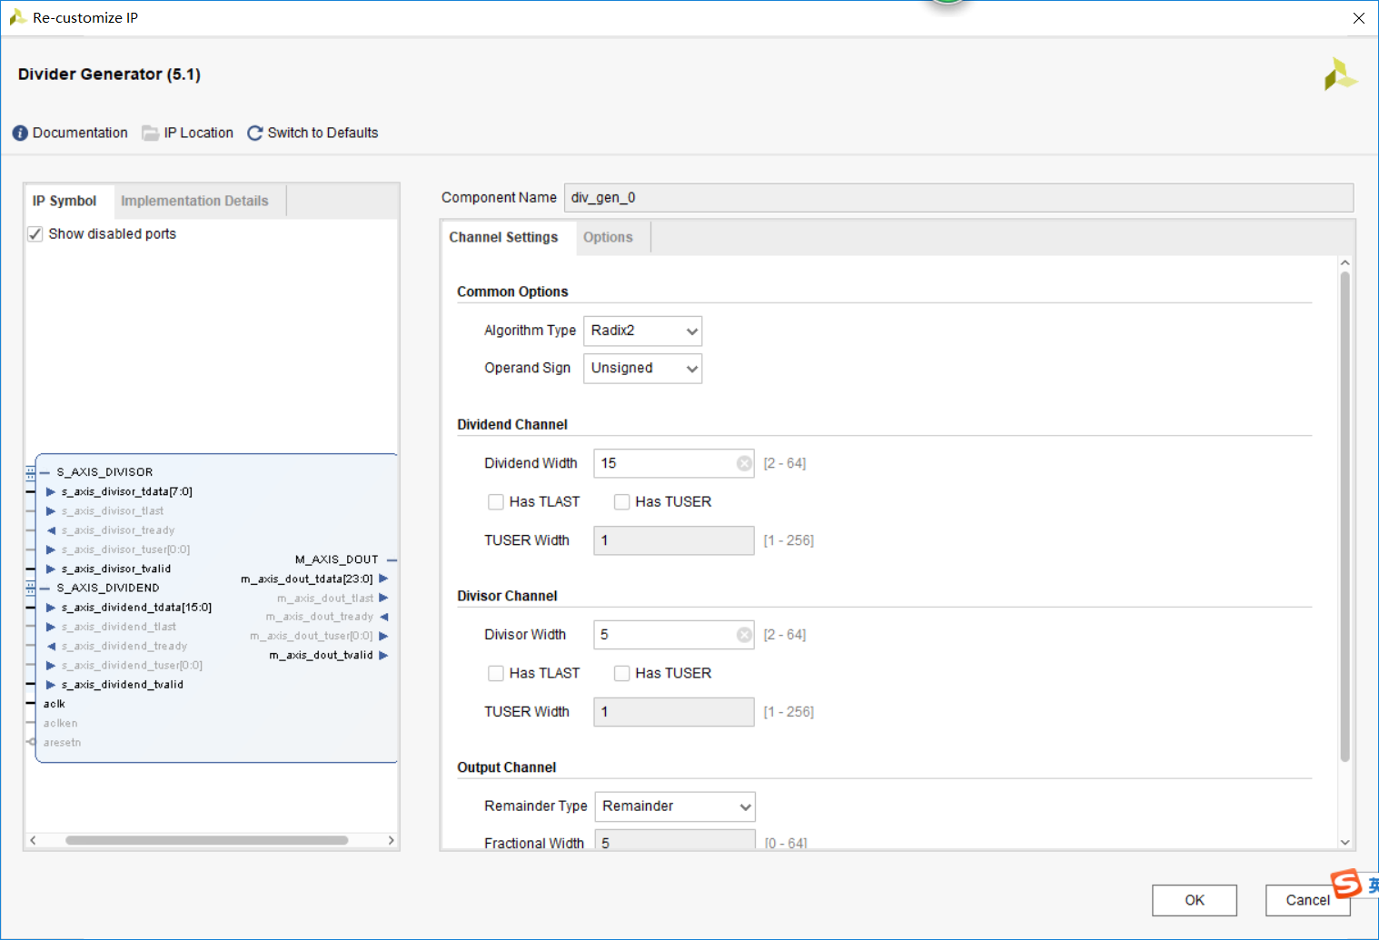Viewport: 1379px width, 940px height.
Task: Click the Component Name field
Action: 958,198
